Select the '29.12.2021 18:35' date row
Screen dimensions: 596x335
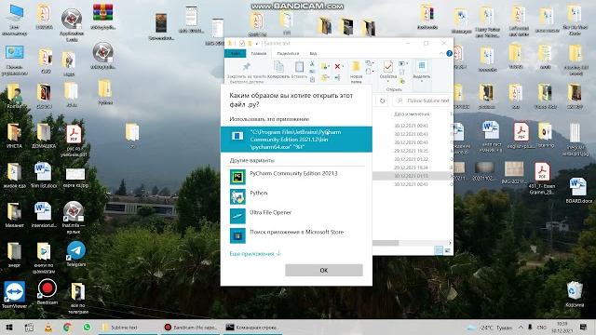pos(412,151)
